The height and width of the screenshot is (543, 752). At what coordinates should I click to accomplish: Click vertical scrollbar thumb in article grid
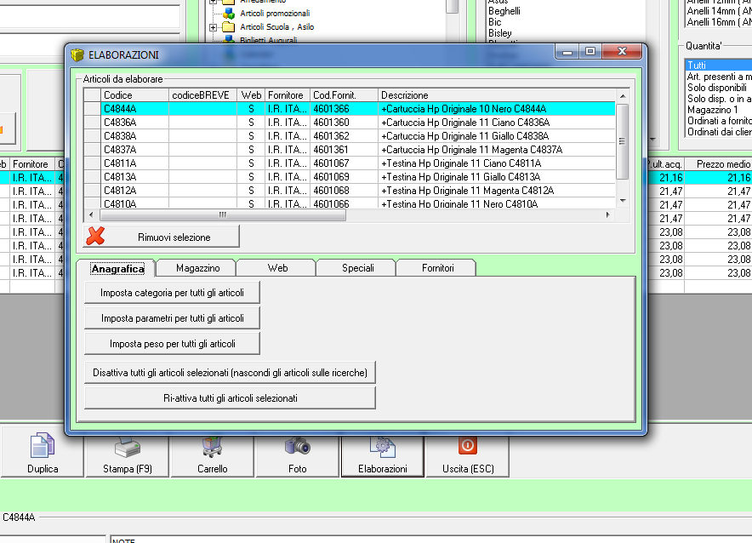pos(622,141)
